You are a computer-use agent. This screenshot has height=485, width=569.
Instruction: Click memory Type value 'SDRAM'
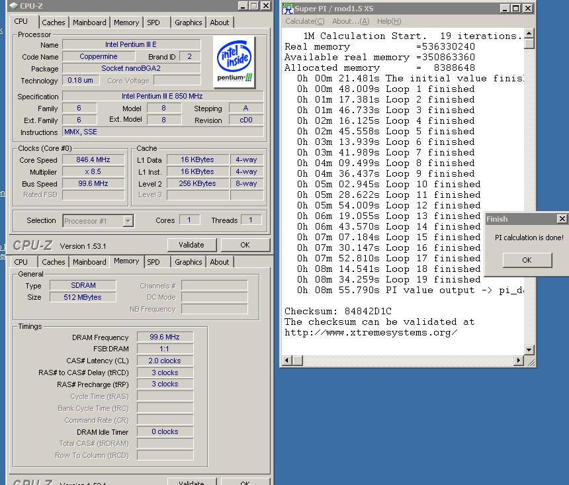pyautogui.click(x=83, y=285)
